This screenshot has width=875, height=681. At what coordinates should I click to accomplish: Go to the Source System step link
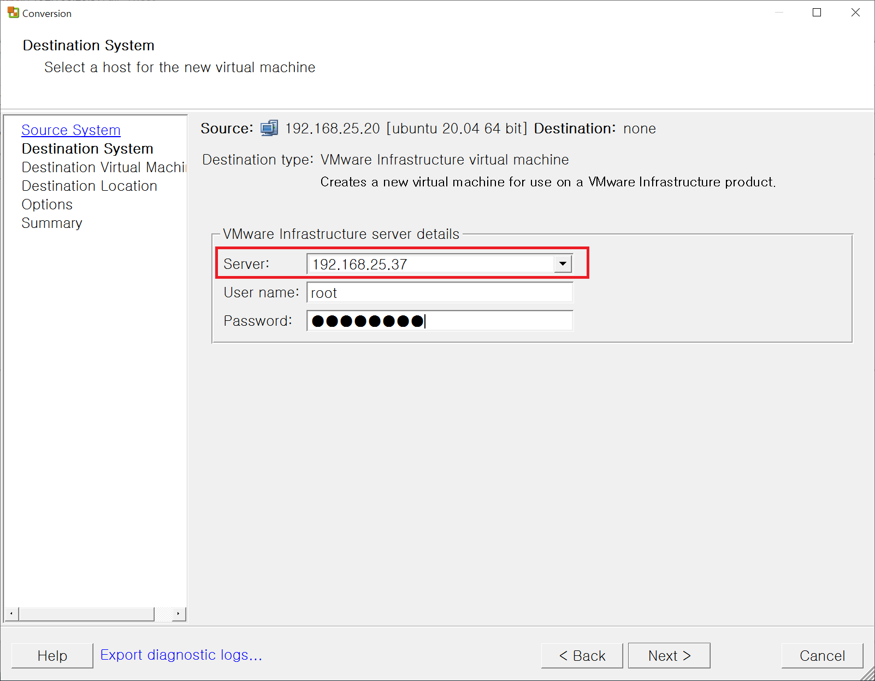pyautogui.click(x=71, y=130)
